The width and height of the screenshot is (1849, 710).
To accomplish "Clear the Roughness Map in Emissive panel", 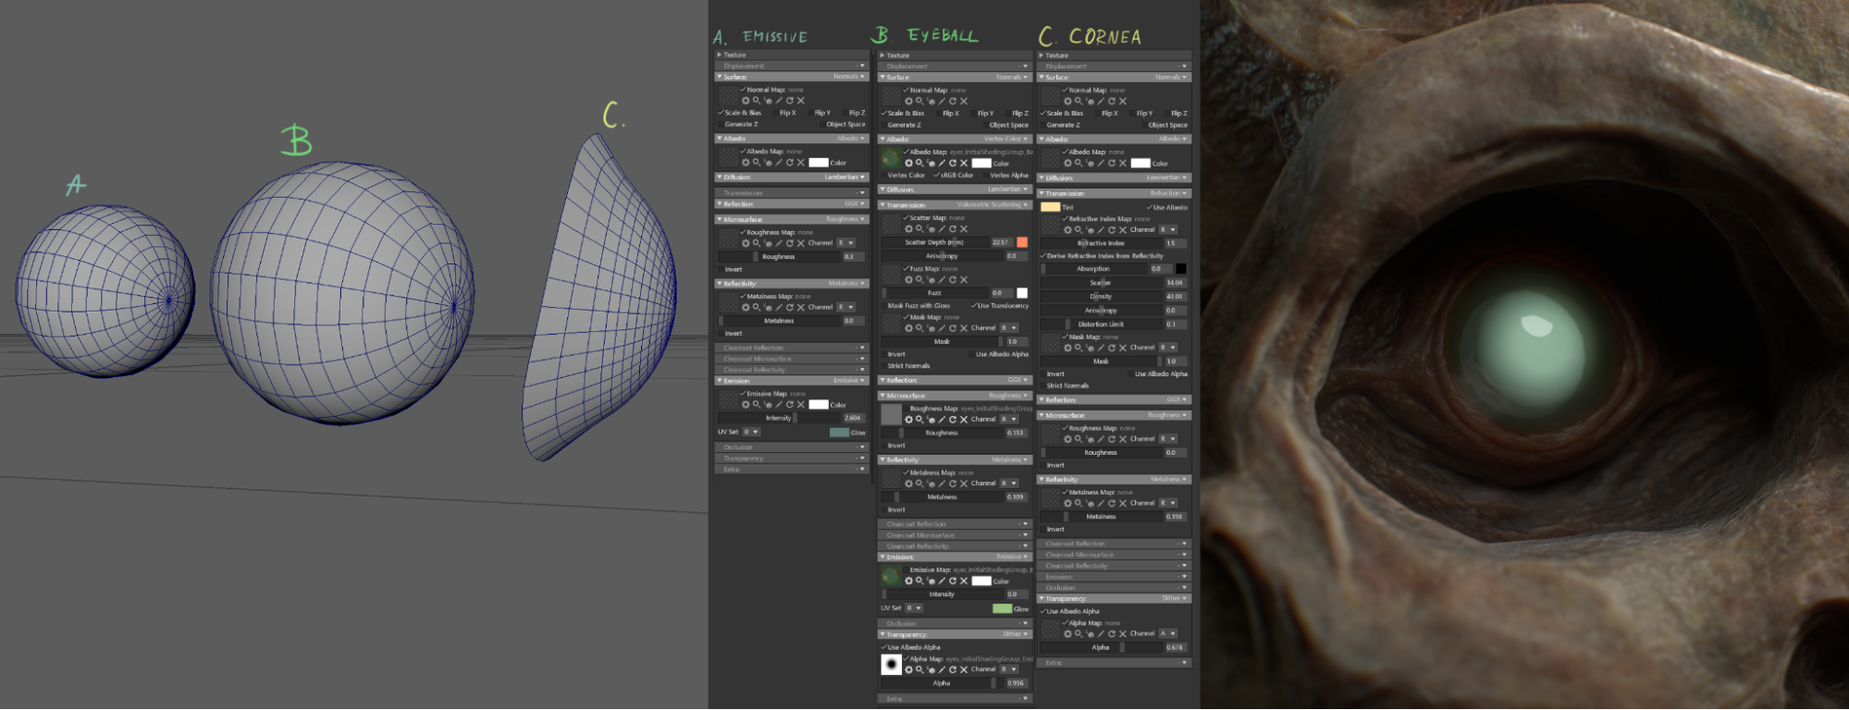I will tap(801, 243).
